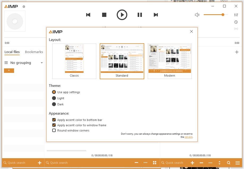244x169 pixels.
Task: Switch to the Bookmarks tab
Action: [34, 52]
